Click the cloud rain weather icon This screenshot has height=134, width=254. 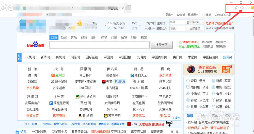(x=109, y=25)
